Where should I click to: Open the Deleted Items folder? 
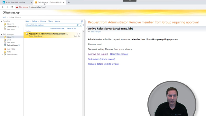coord(14,45)
